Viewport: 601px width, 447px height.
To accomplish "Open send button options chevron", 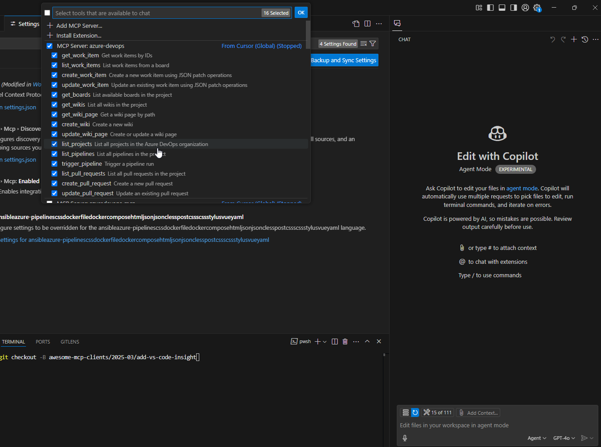I will click(592, 438).
